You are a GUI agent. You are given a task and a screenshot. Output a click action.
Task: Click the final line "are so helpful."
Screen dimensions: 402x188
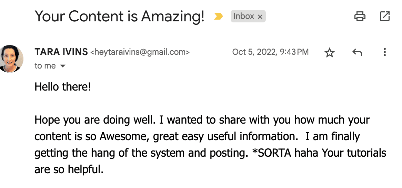pyautogui.click(x=69, y=170)
